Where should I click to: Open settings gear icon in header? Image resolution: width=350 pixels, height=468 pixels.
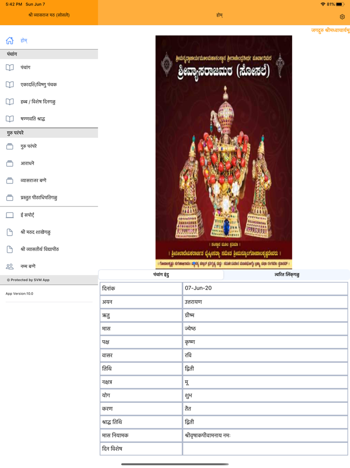tap(342, 17)
